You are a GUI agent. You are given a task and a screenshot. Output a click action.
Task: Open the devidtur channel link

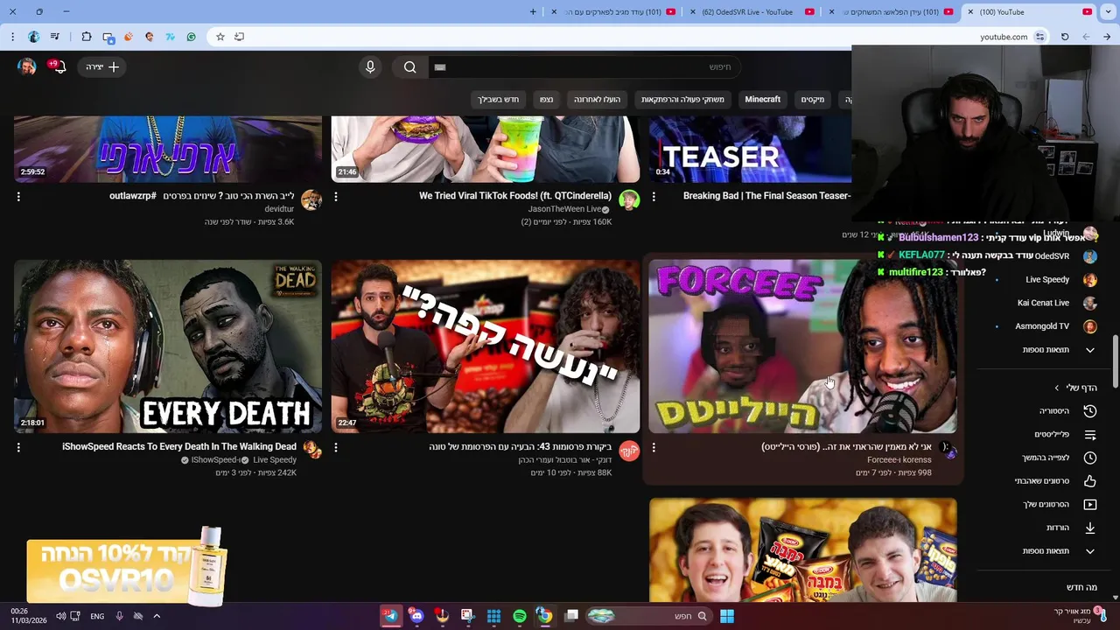click(280, 209)
